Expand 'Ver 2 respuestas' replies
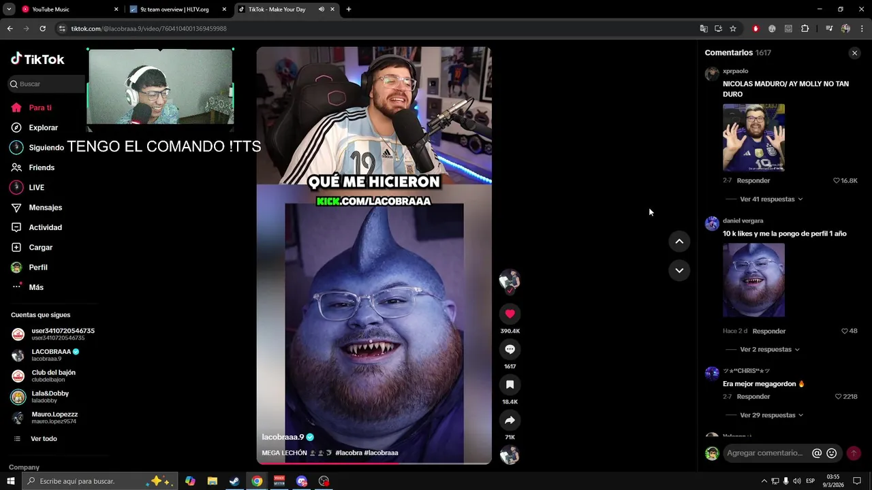 click(770, 350)
